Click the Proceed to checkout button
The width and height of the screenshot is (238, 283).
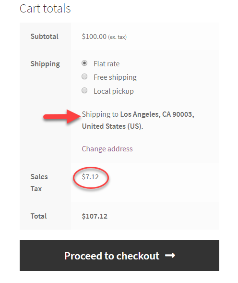119,256
